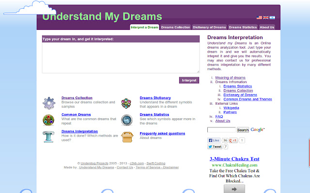The height and width of the screenshot is (193, 310).
Task: Click the Google +1 button
Action: (x=233, y=140)
